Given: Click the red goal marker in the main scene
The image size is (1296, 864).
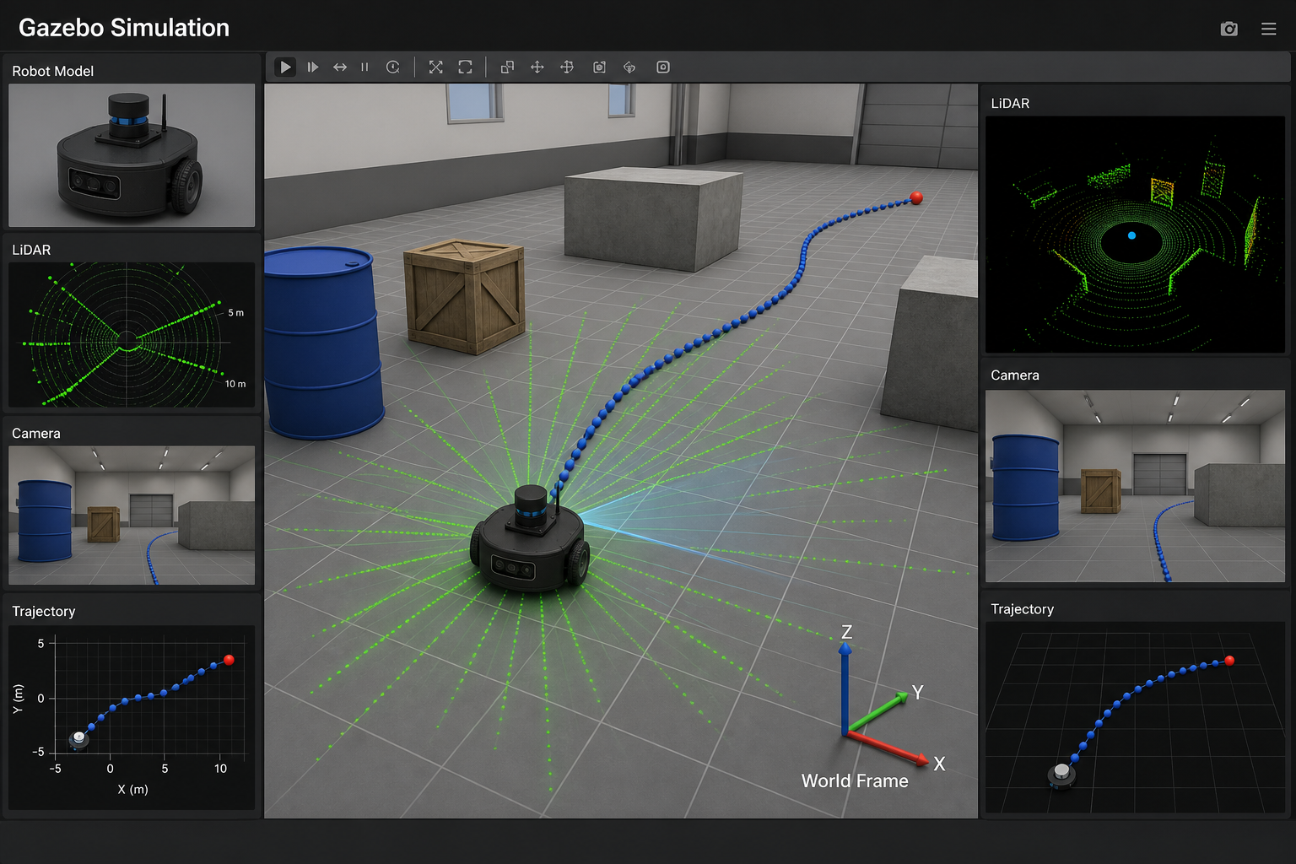Looking at the screenshot, I should (x=916, y=198).
